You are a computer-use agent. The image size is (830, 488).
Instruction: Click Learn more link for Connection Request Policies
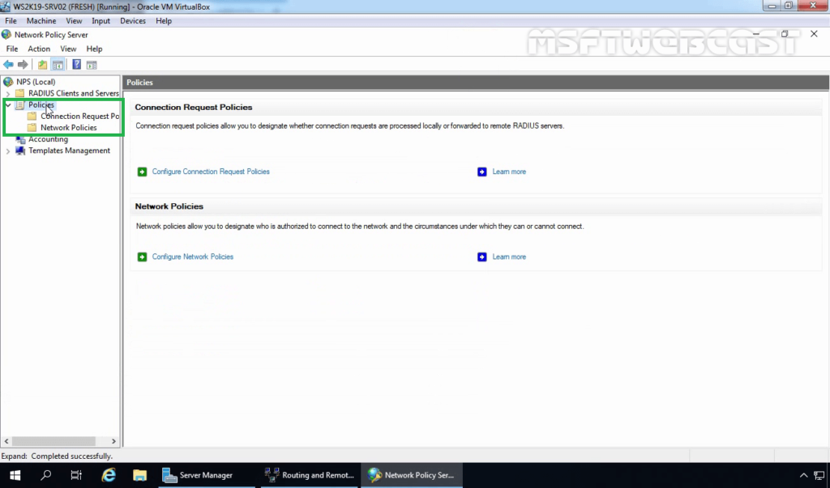[x=509, y=172]
